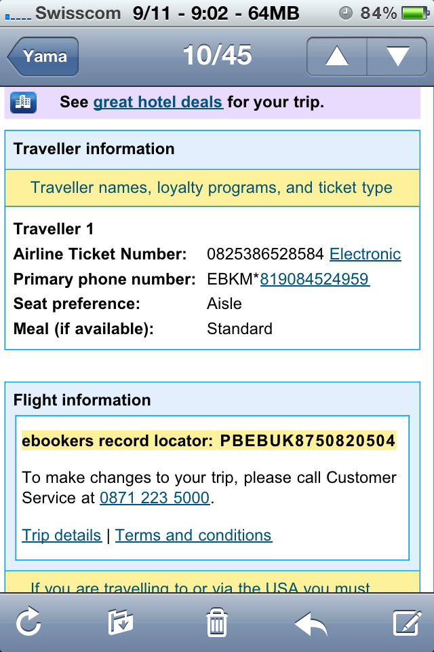434x652 pixels.
Task: Go back to the Yama mailbox
Action: pos(43,56)
